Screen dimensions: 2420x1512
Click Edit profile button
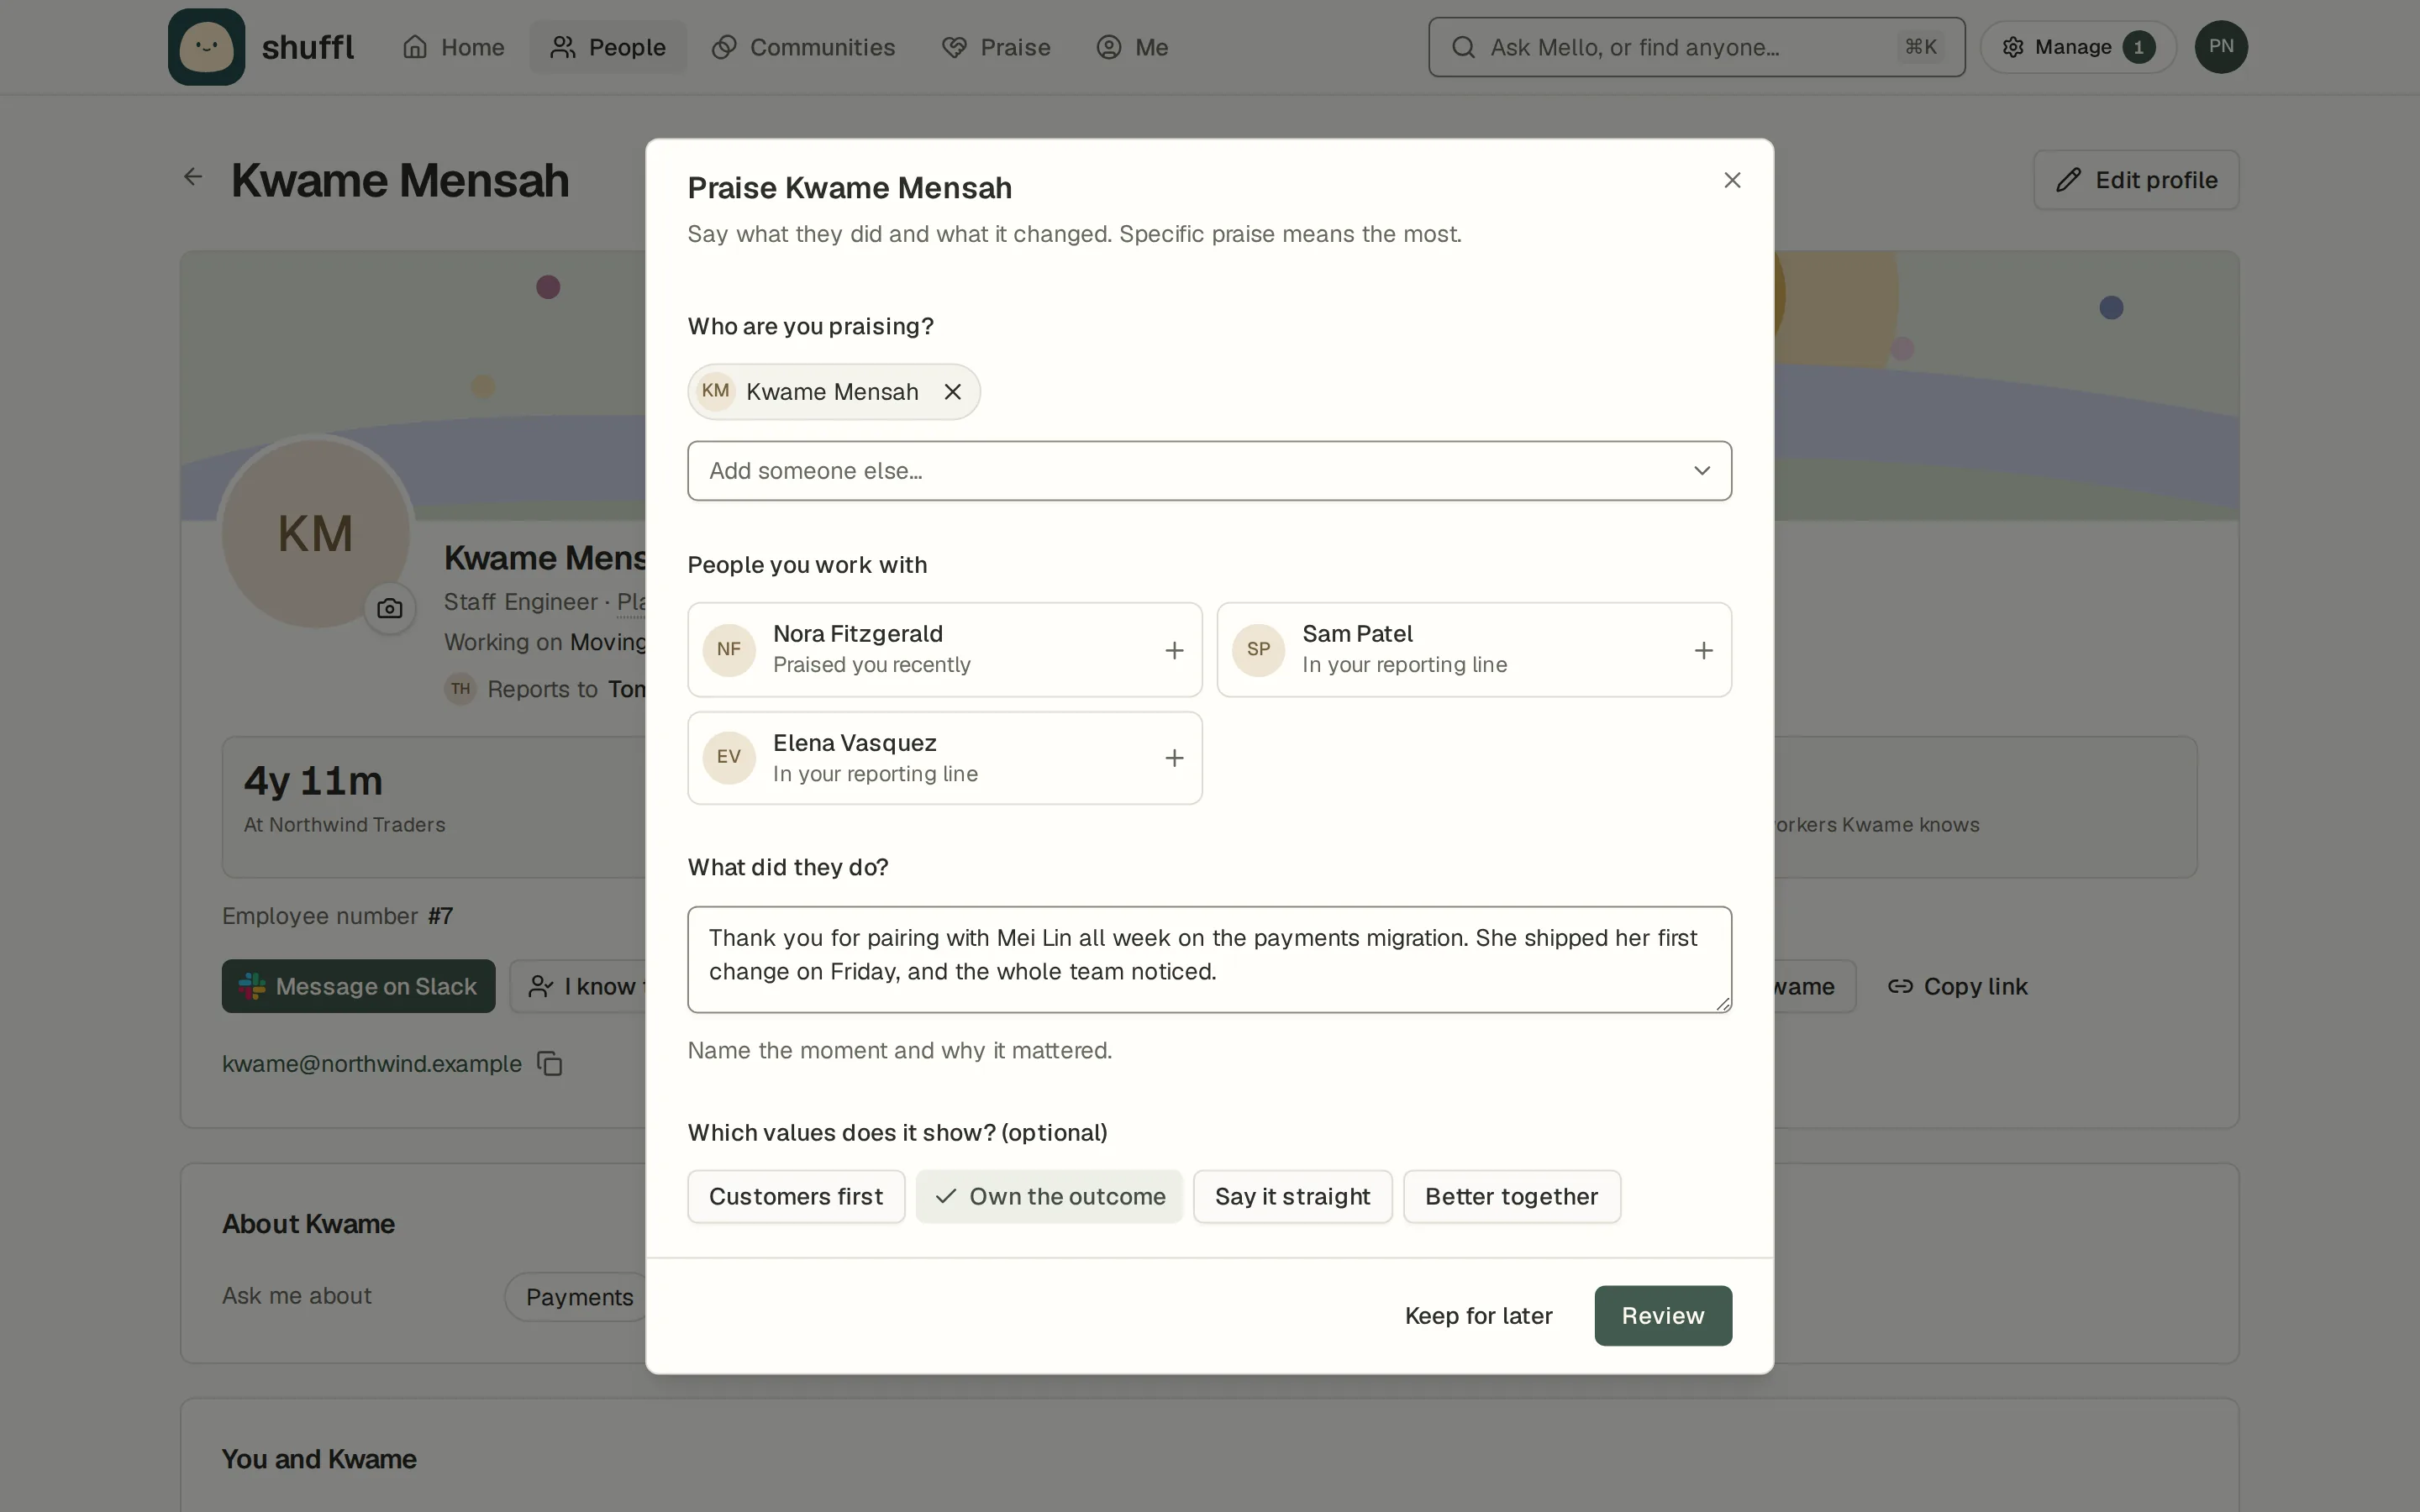point(2135,180)
